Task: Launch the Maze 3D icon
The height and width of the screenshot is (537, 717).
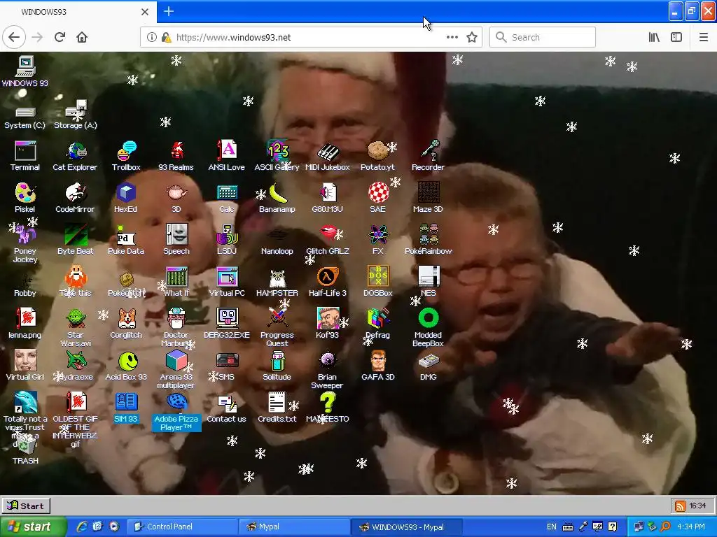Action: [x=428, y=198]
